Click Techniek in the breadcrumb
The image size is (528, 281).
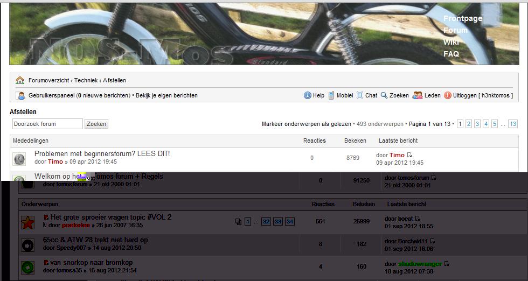pyautogui.click(x=86, y=80)
